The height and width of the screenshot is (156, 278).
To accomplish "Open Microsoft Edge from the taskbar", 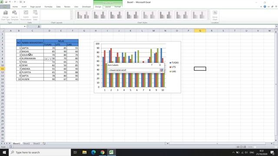I will pyautogui.click(x=93, y=152).
